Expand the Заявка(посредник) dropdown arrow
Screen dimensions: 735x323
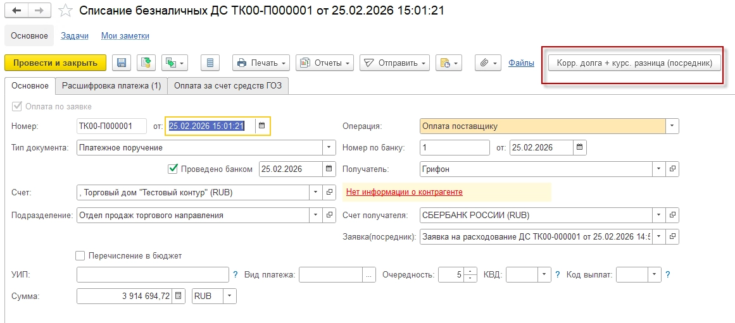click(x=659, y=237)
